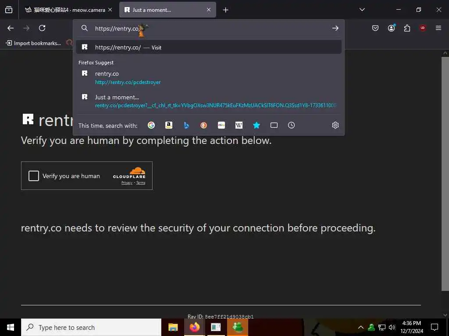The height and width of the screenshot is (336, 449).
Task: Open File Explorer from the taskbar
Action: click(173, 327)
